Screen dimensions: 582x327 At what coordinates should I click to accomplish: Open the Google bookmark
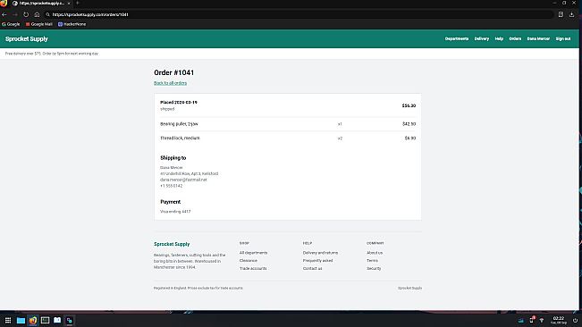click(x=11, y=24)
